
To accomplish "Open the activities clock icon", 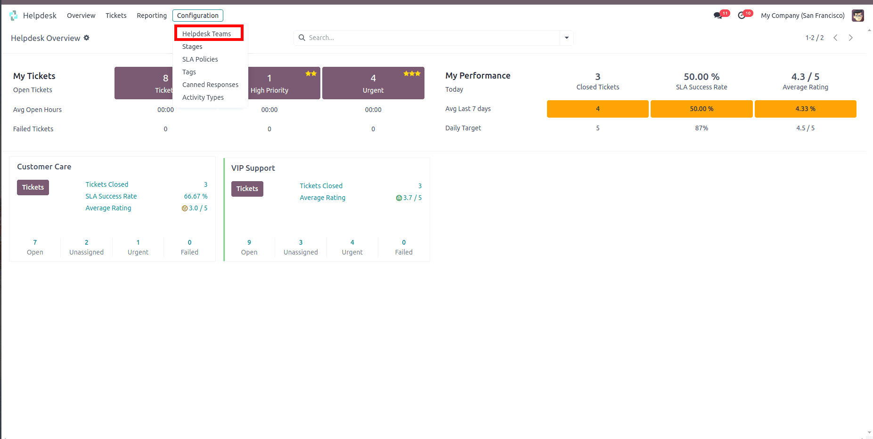I will [741, 15].
